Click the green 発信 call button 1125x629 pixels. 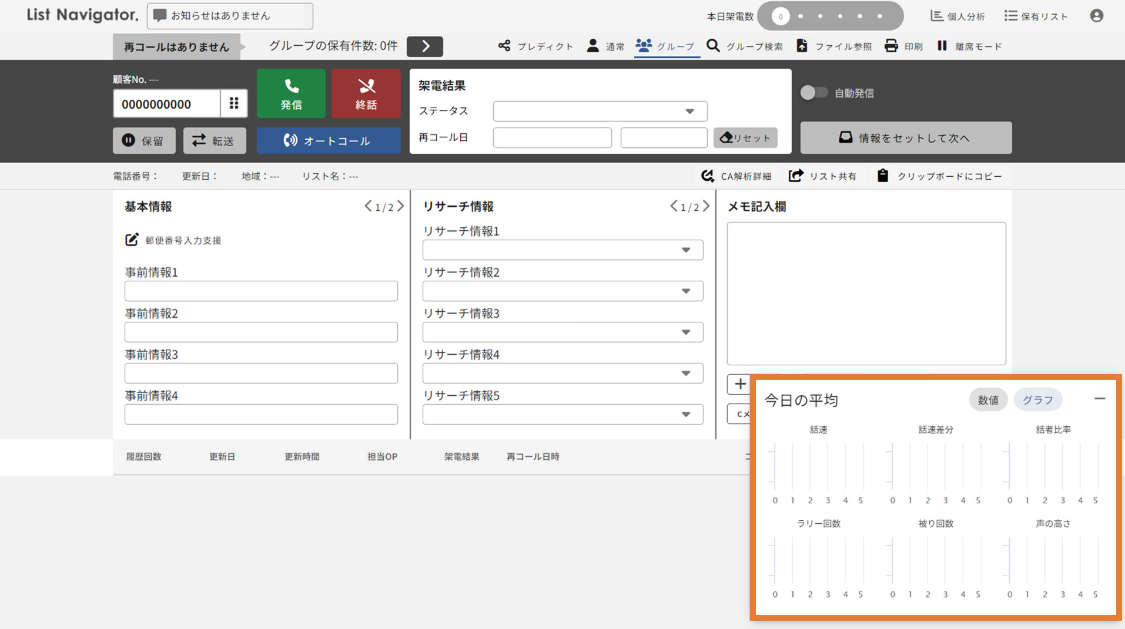[x=291, y=93]
